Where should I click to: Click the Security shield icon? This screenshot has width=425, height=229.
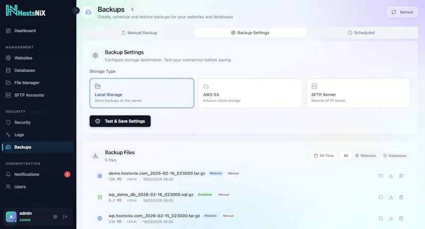8,122
